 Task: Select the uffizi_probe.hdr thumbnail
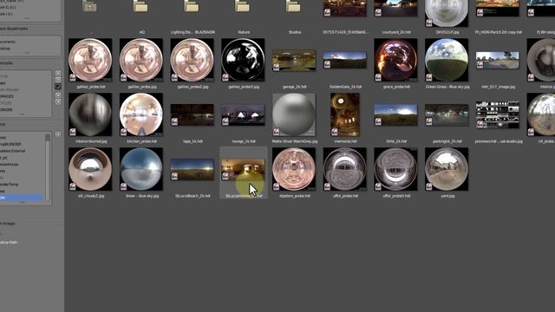[345, 169]
